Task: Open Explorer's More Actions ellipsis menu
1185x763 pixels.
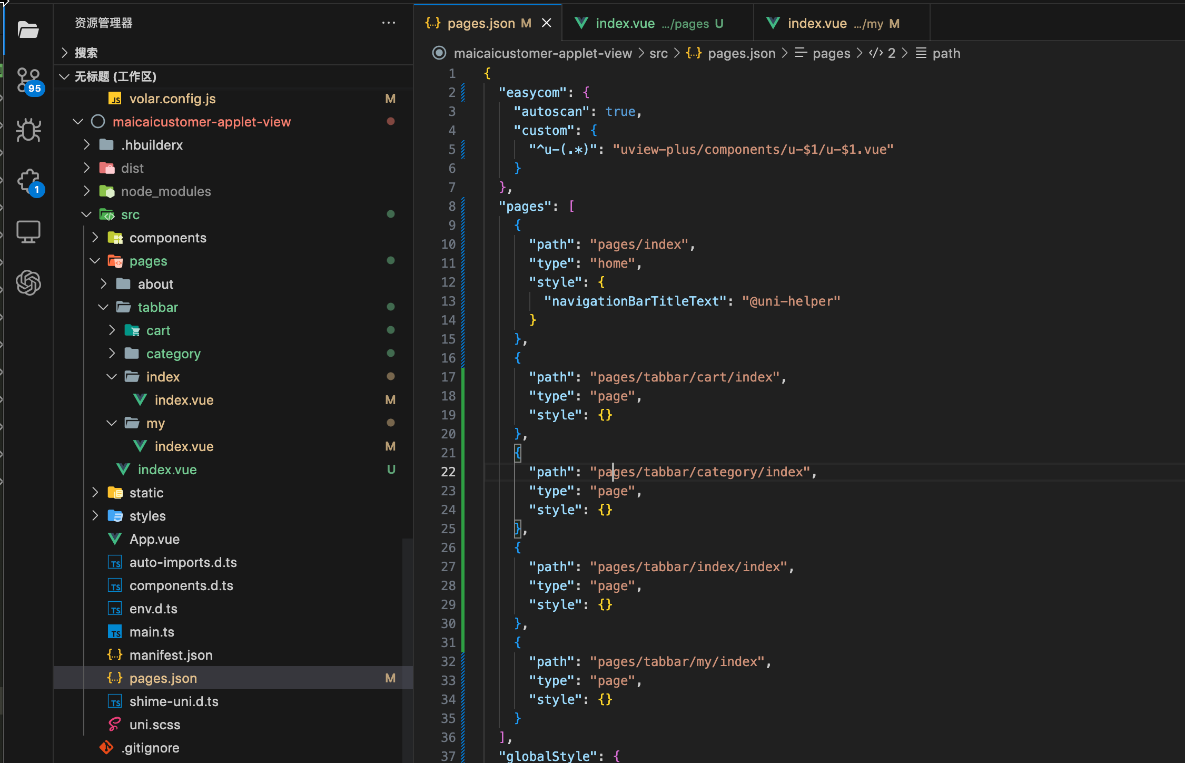Action: click(389, 23)
